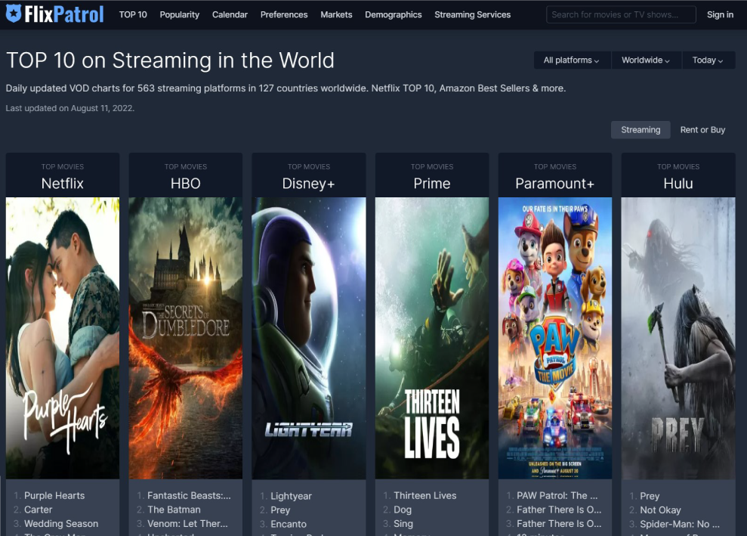Click the FlixPatrol logo
747x536 pixels.
tap(55, 14)
